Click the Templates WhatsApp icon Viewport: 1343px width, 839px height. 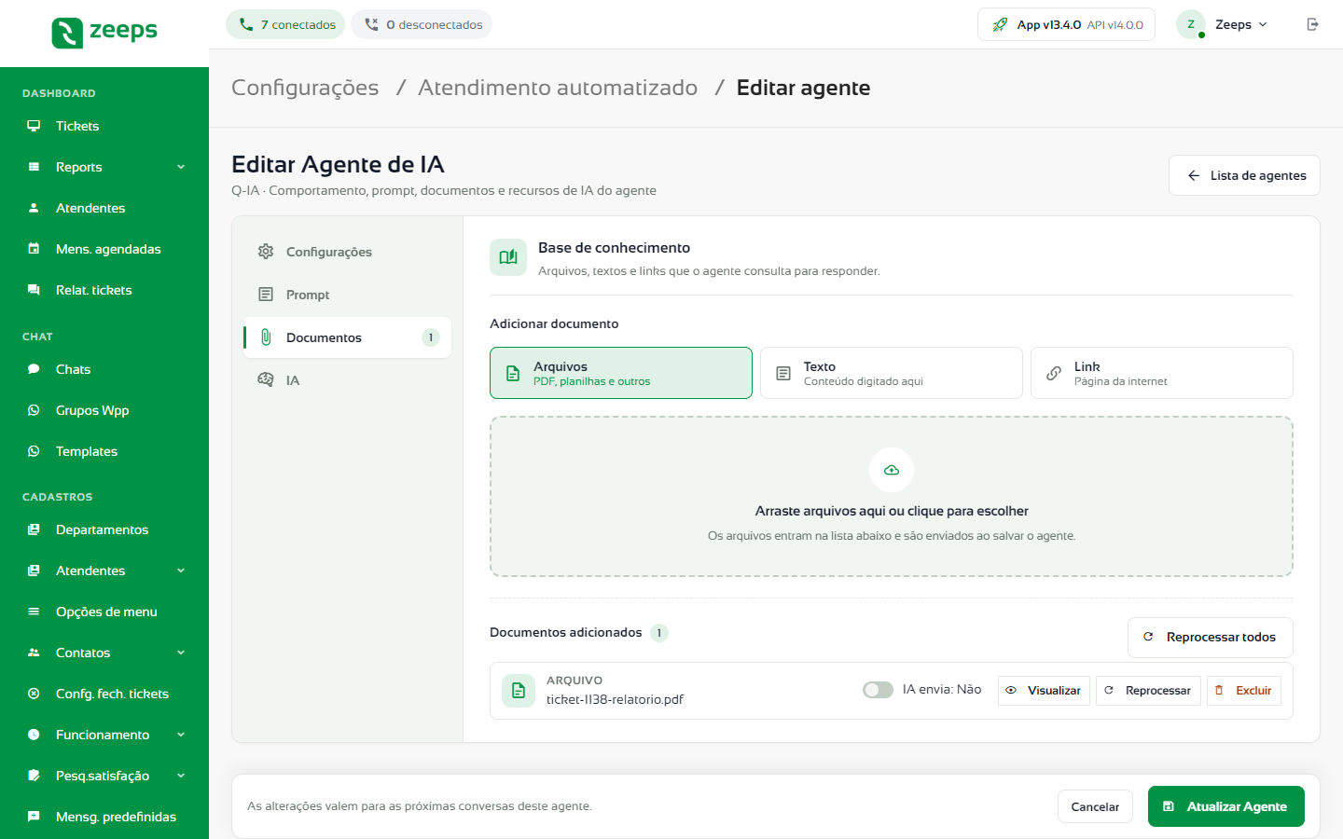[34, 451]
